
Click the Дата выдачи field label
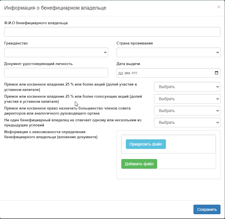pos(128,64)
